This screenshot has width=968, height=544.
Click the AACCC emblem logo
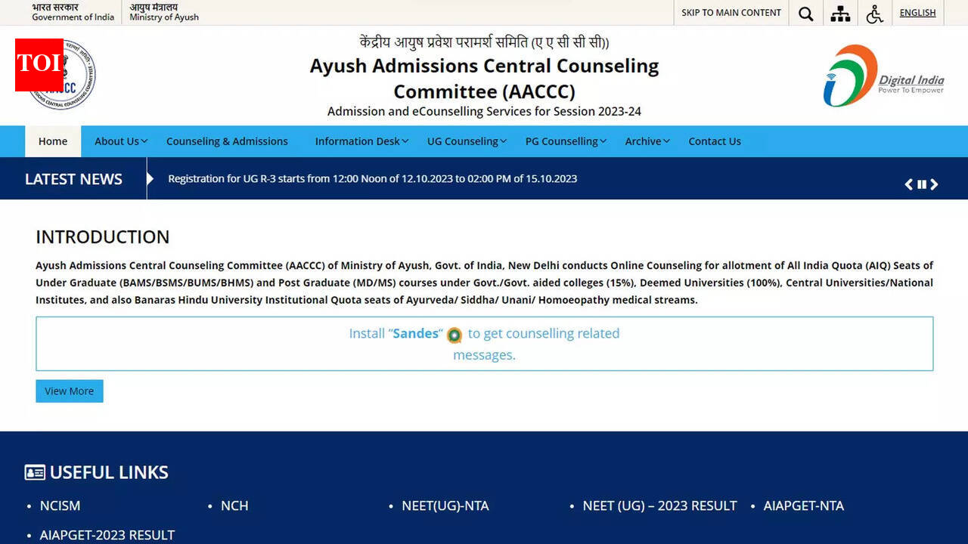point(62,76)
